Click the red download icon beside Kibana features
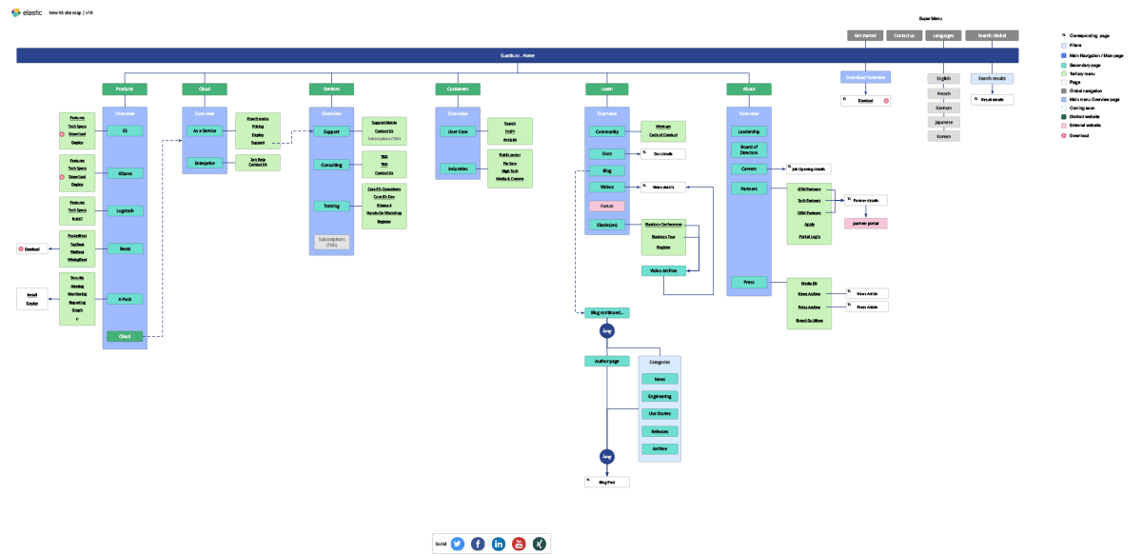1142x555 pixels. [x=63, y=176]
